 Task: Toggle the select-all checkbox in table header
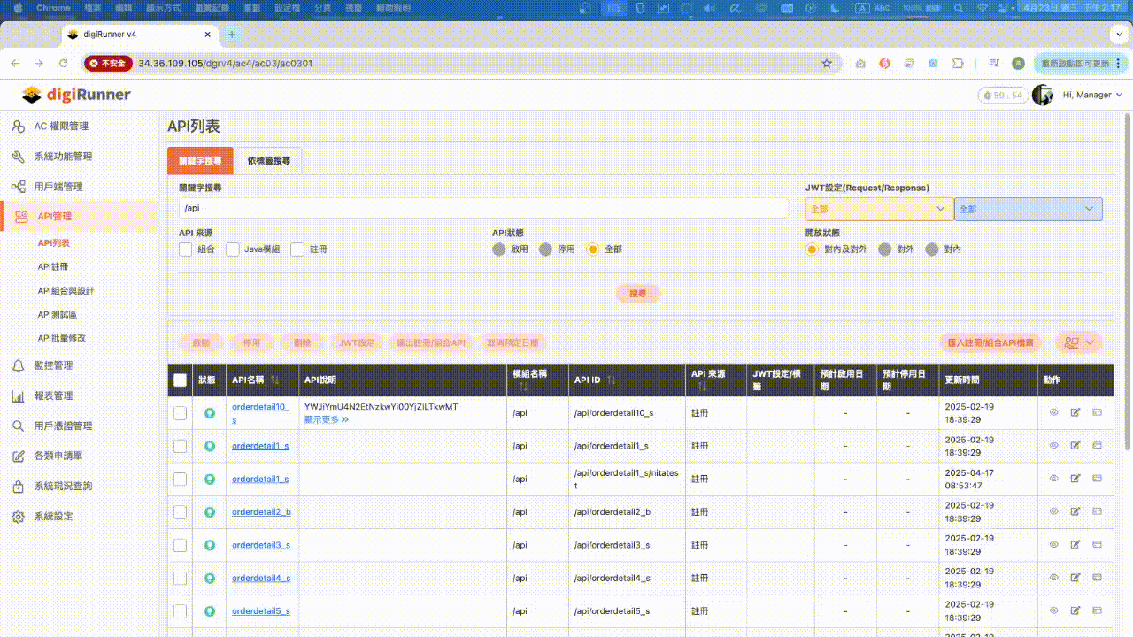[x=181, y=380]
